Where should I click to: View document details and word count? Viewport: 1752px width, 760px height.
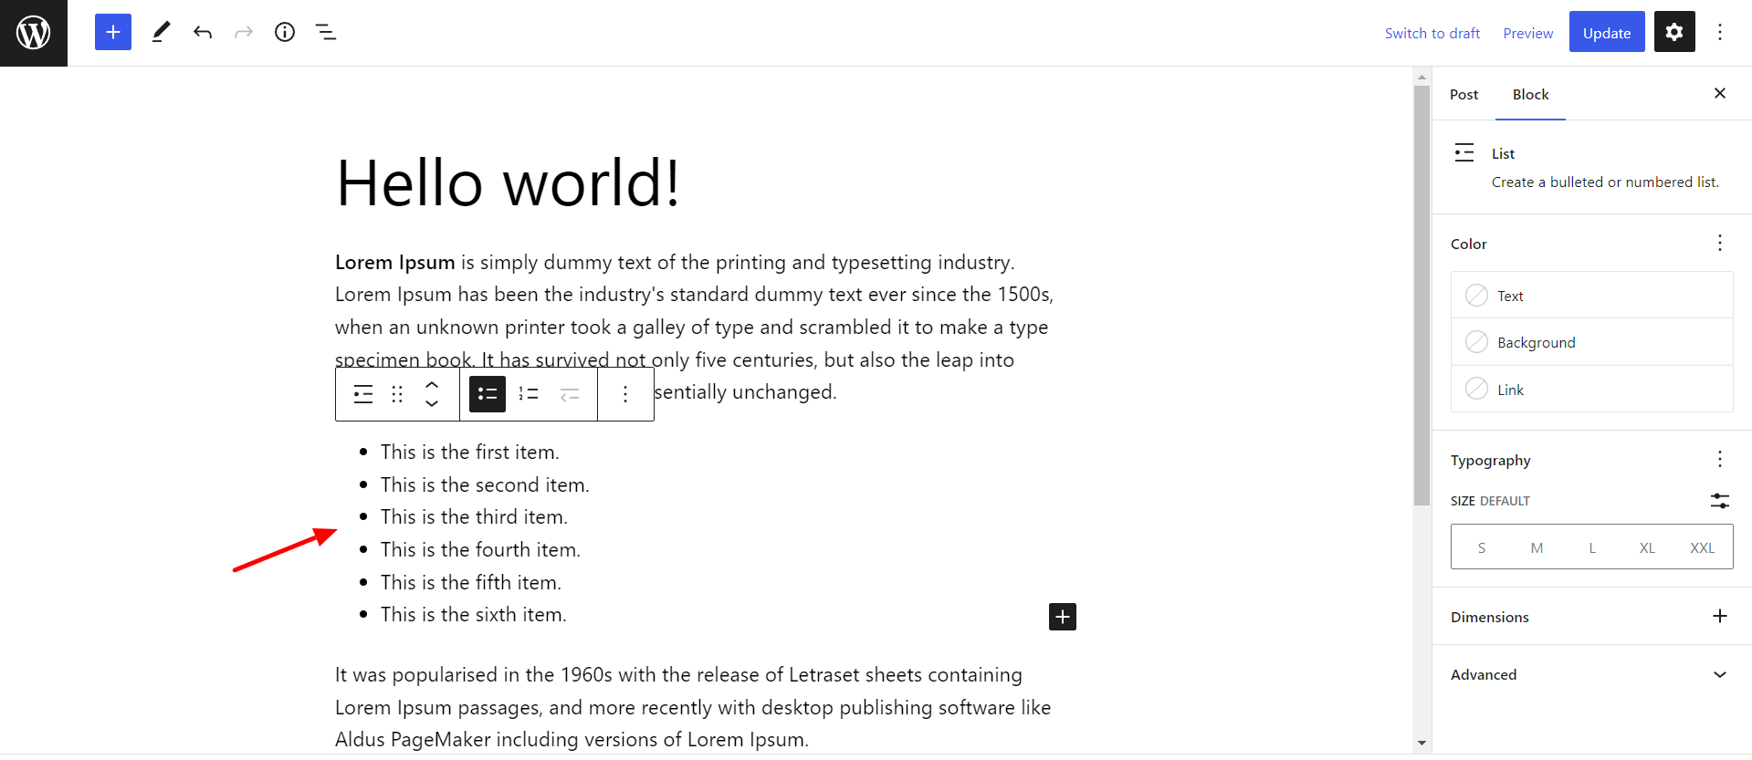[284, 31]
